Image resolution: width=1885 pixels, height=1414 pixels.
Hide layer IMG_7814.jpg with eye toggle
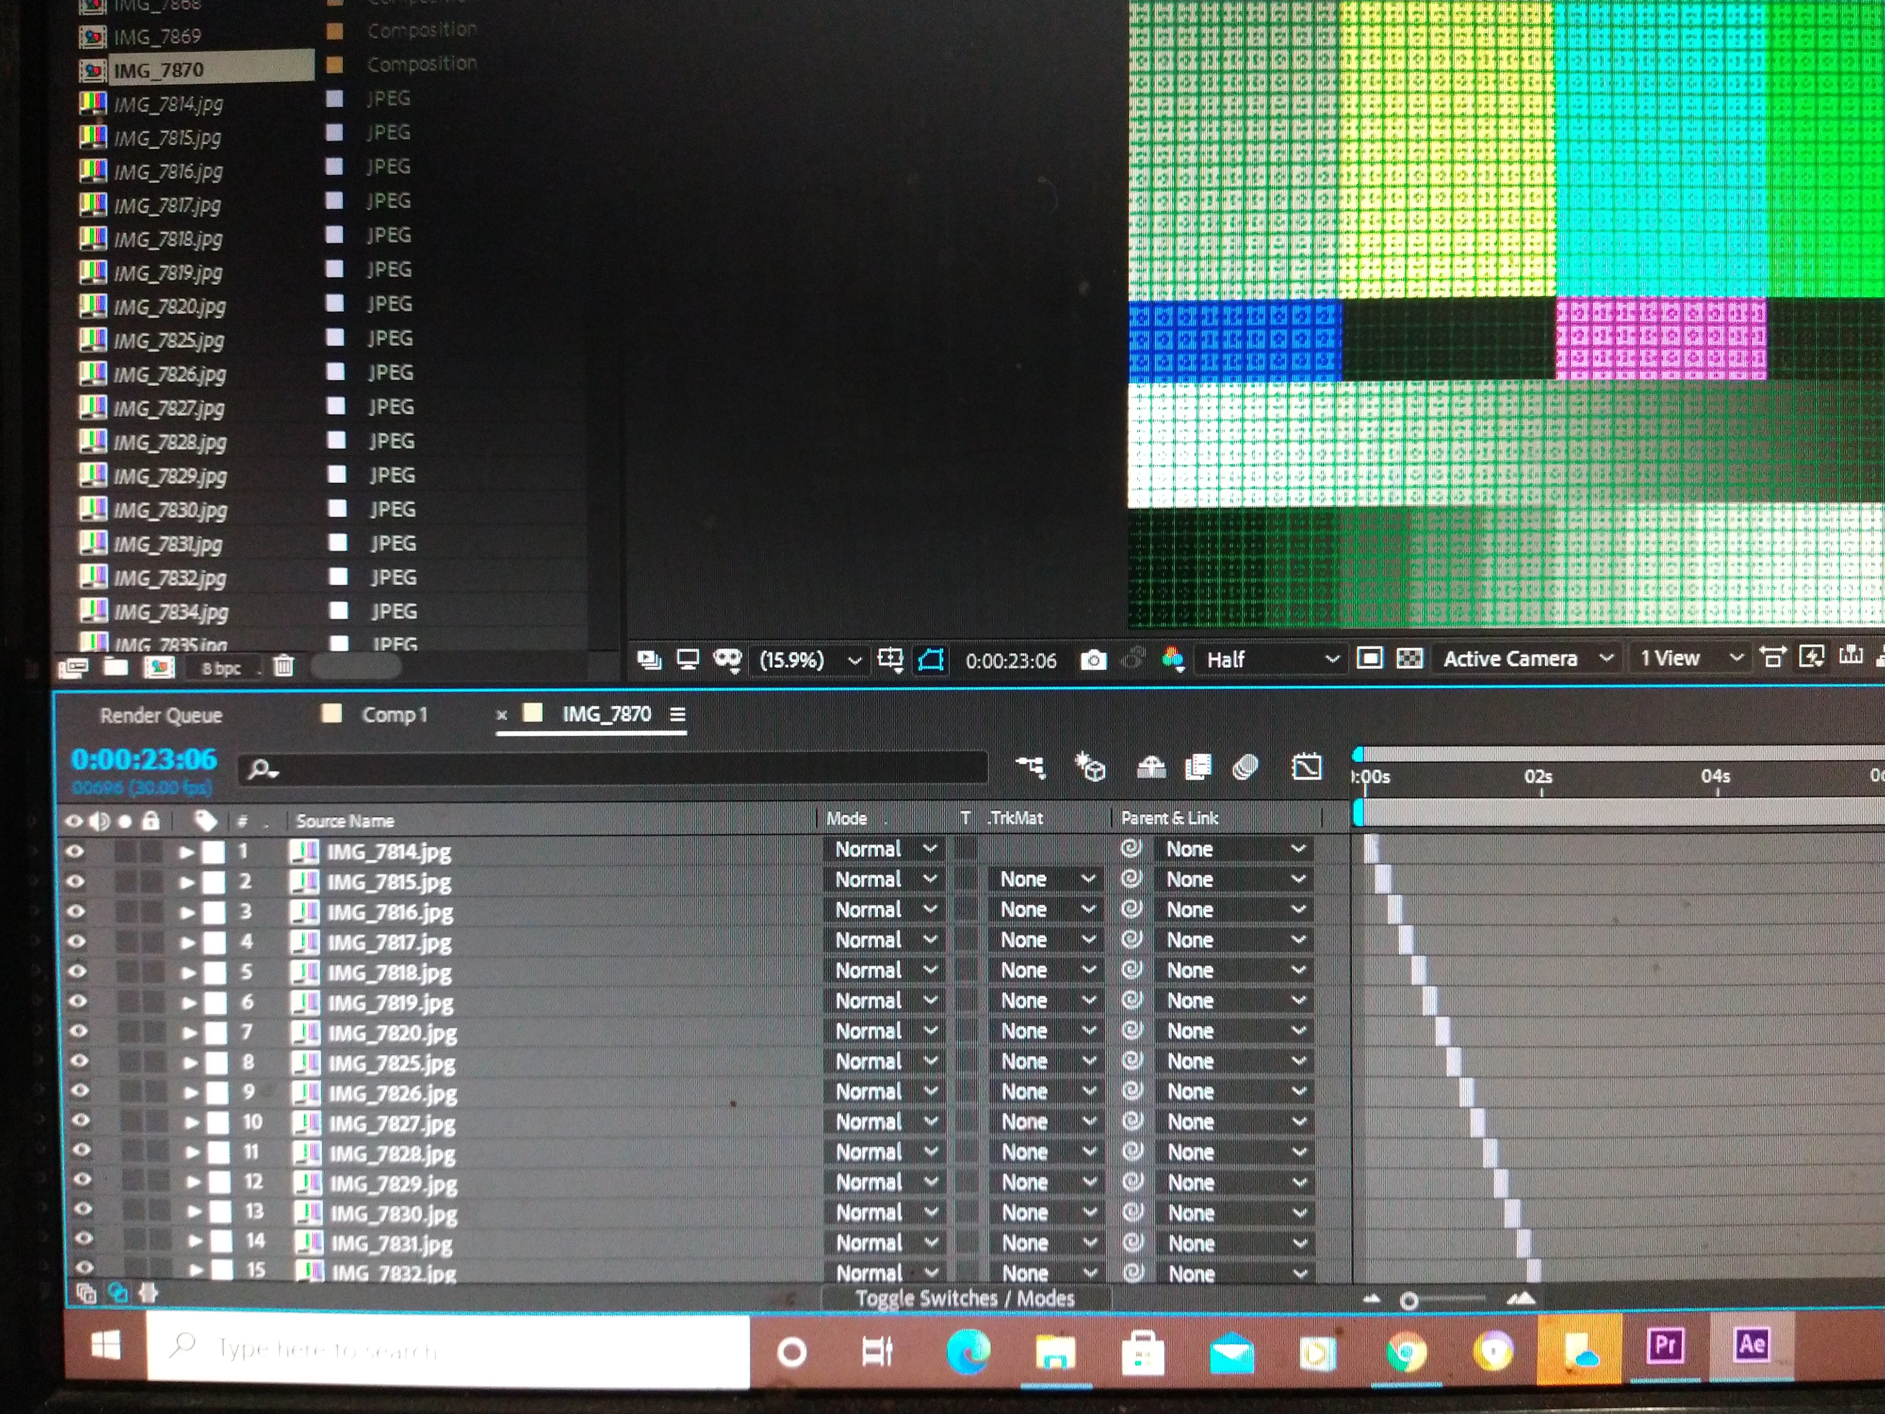75,852
